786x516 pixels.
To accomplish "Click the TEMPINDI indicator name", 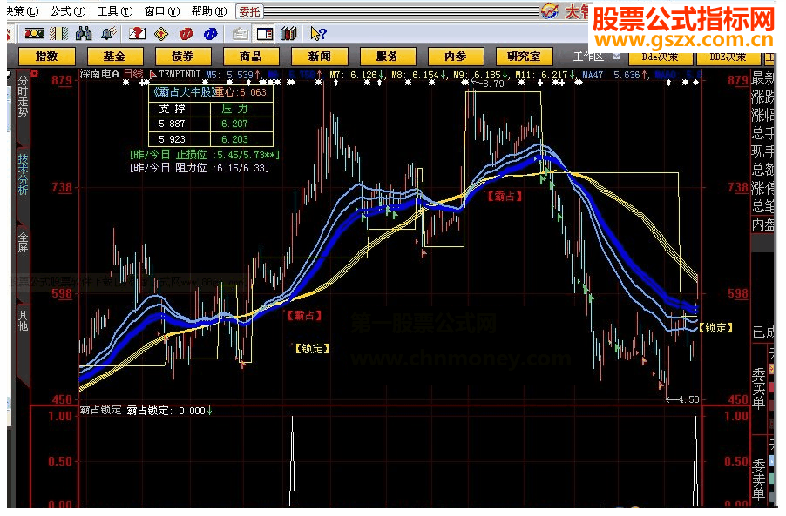I will pos(180,74).
